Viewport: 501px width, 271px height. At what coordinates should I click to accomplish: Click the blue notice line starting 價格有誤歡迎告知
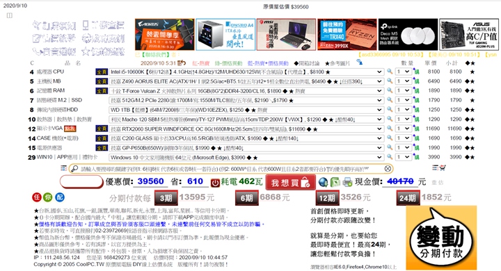pos(149,224)
